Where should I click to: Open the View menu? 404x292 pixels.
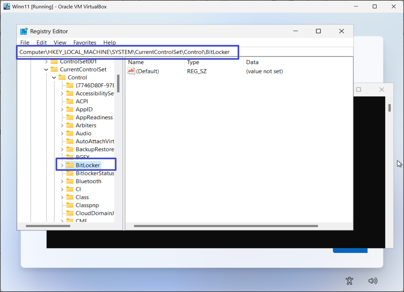pyautogui.click(x=60, y=42)
